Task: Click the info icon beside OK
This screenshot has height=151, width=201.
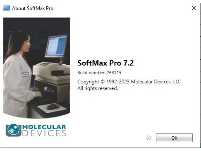Action: [148, 138]
